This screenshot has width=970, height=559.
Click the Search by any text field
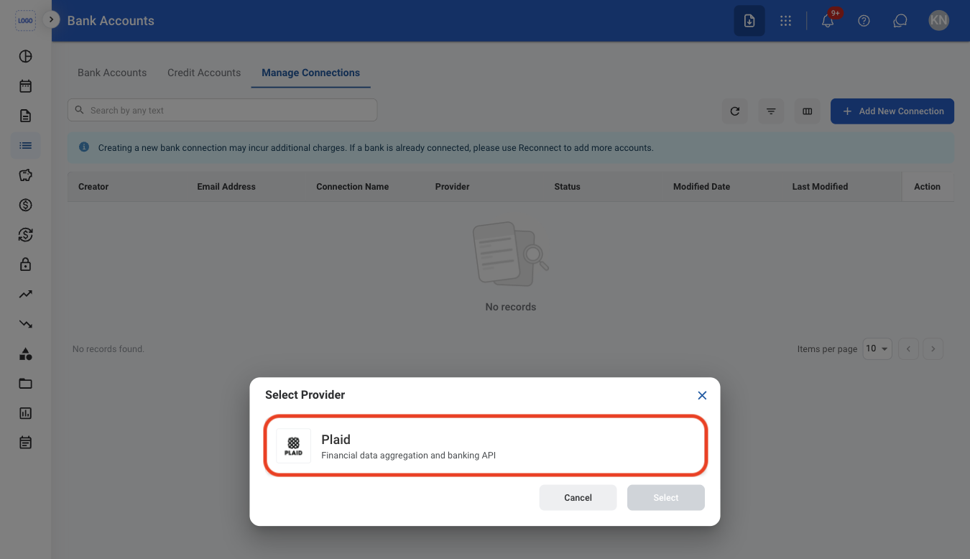pyautogui.click(x=222, y=110)
